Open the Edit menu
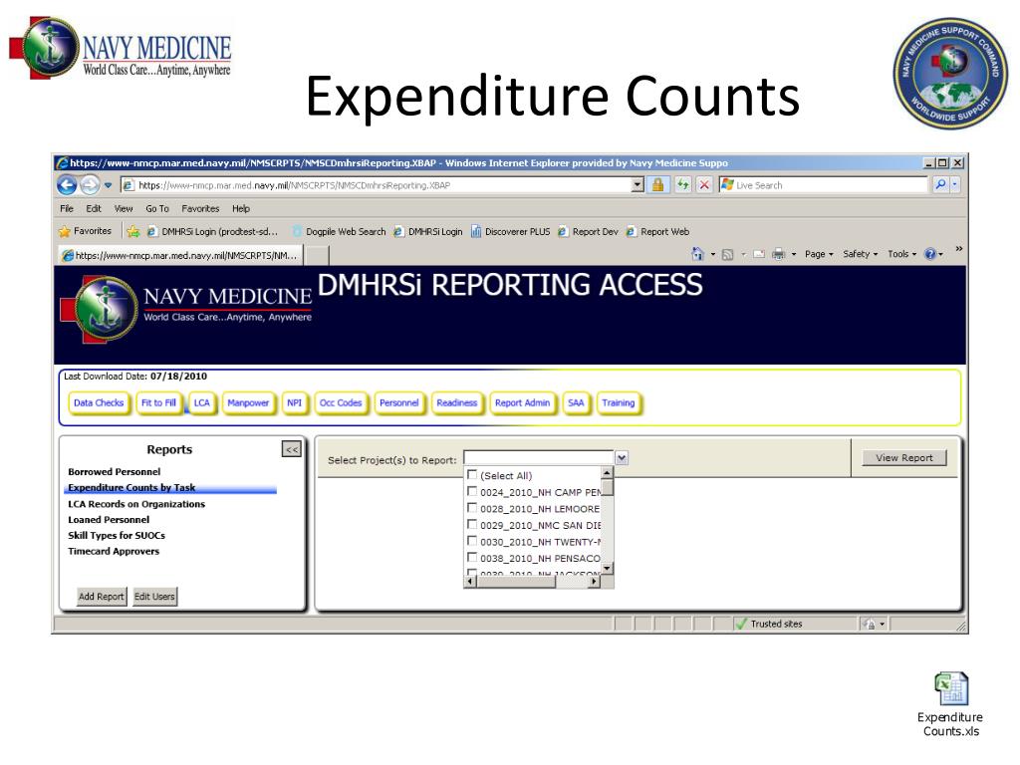 (x=94, y=209)
